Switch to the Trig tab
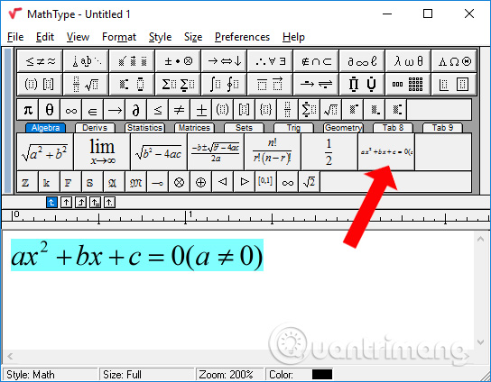 (293, 128)
